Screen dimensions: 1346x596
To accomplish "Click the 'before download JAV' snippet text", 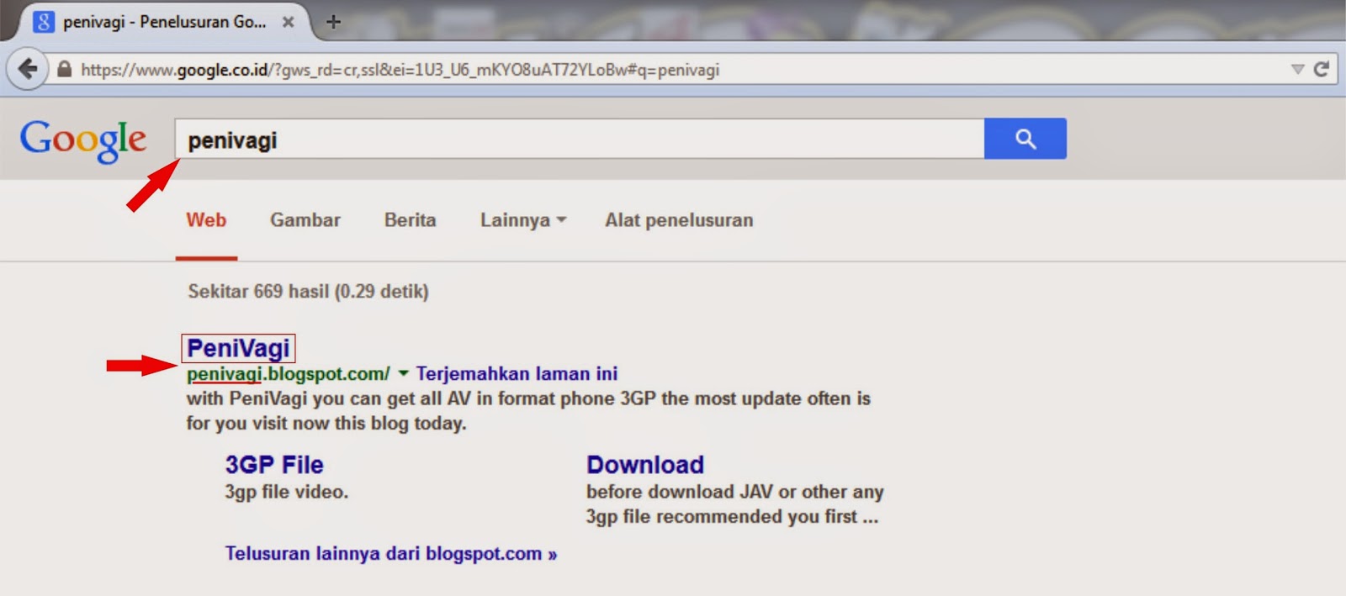I will click(x=734, y=504).
